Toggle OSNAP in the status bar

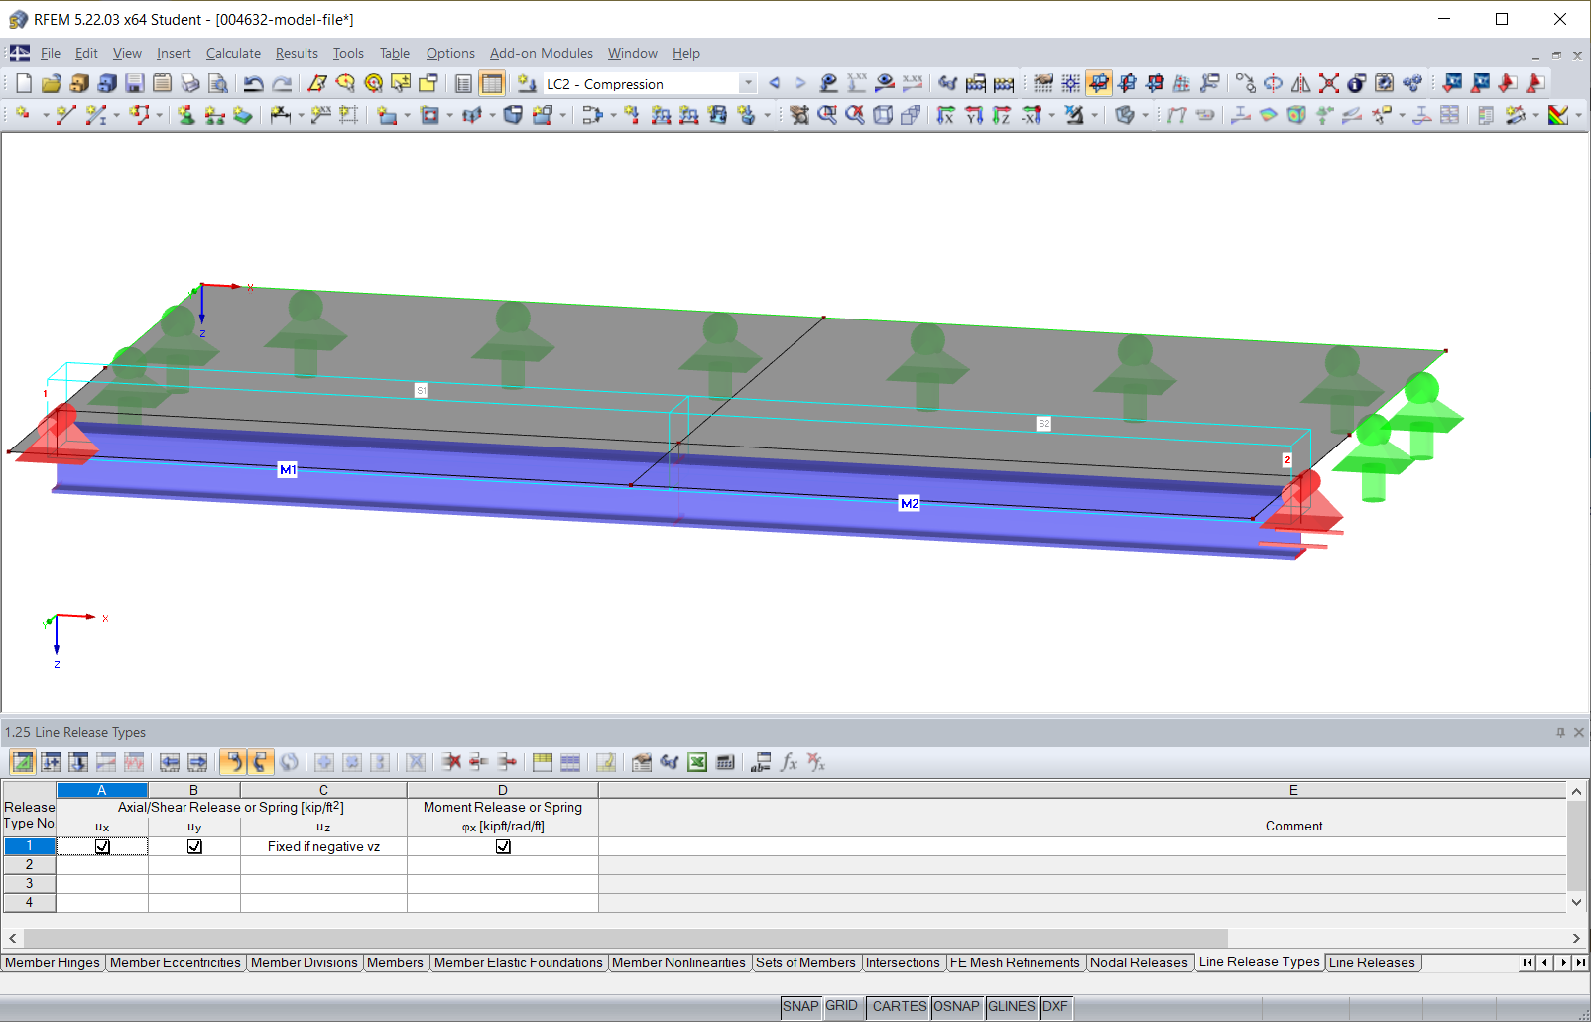[957, 1006]
